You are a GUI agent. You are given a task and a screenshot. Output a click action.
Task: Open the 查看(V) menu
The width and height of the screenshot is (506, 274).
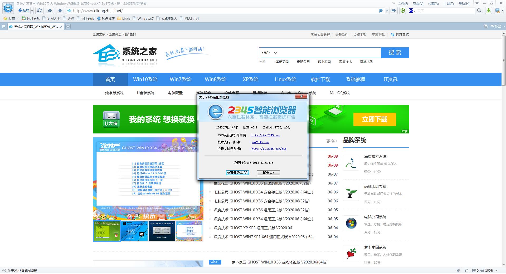coord(418,3)
